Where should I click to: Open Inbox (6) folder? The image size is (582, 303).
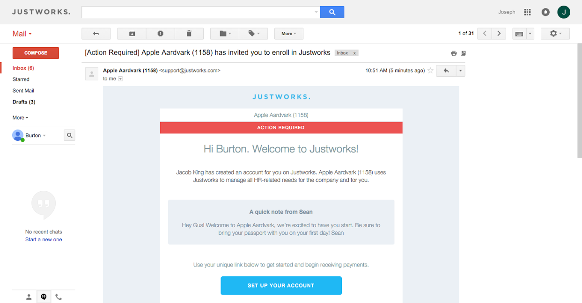pyautogui.click(x=23, y=68)
